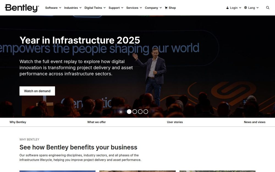Expand the Lang dropdown chevron
This screenshot has width=275, height=172.
pos(257,8)
